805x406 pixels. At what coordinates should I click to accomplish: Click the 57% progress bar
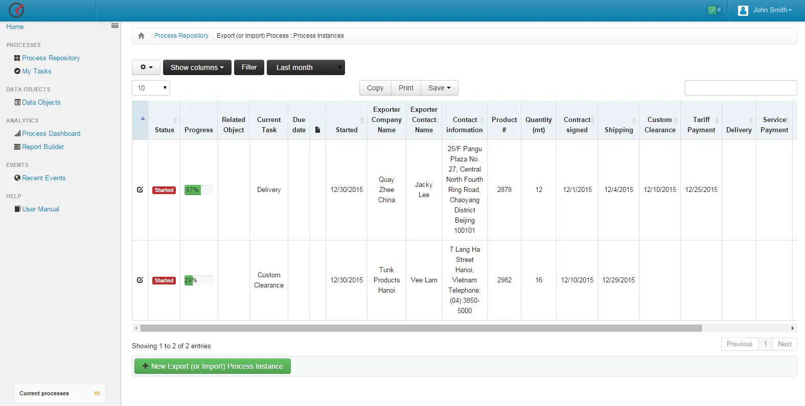pyautogui.click(x=199, y=190)
